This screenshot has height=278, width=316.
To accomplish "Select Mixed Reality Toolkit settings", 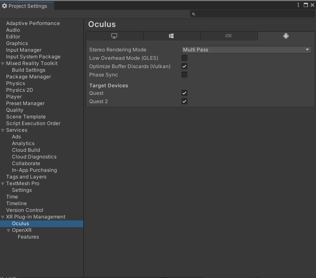I will [31, 63].
